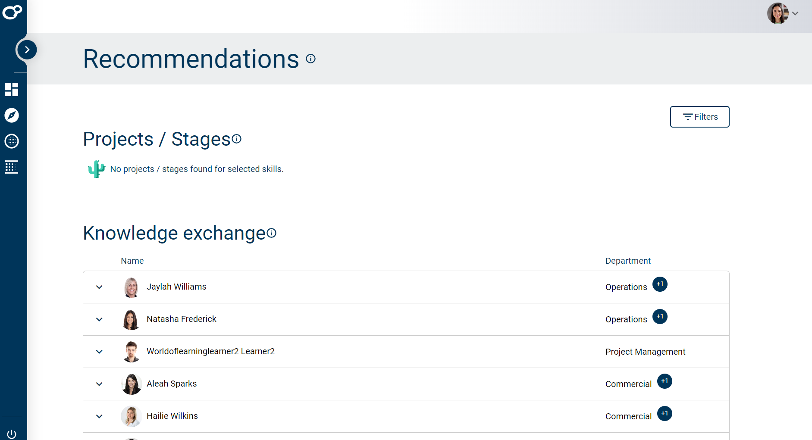Image resolution: width=812 pixels, height=440 pixels.
Task: Open the account dropdown next to the avatar
Action: pos(795,13)
